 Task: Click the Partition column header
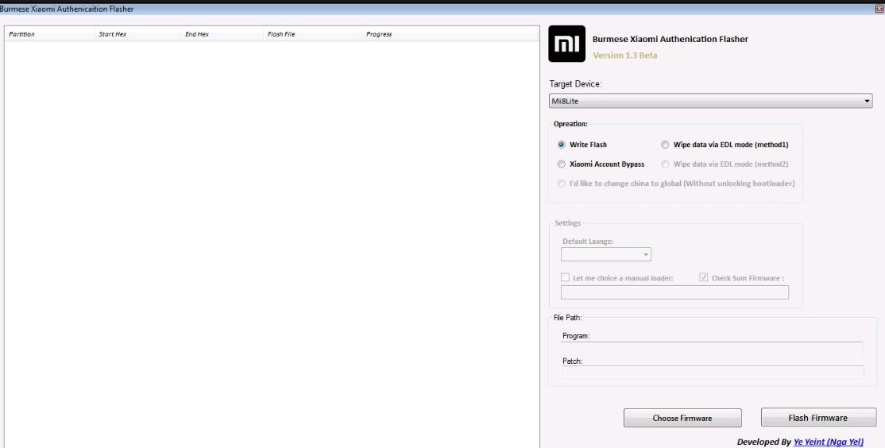(x=50, y=34)
